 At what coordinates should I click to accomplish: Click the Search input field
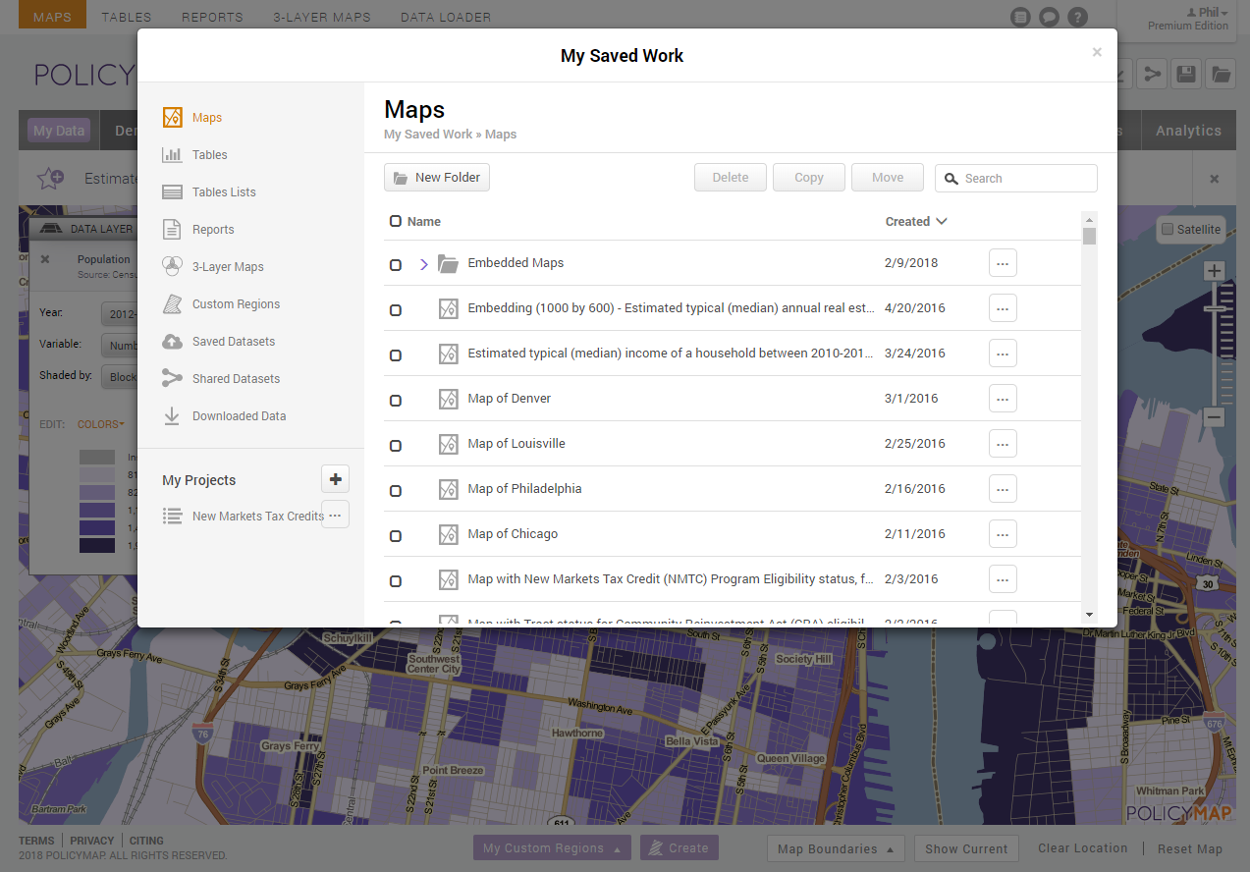[1016, 178]
